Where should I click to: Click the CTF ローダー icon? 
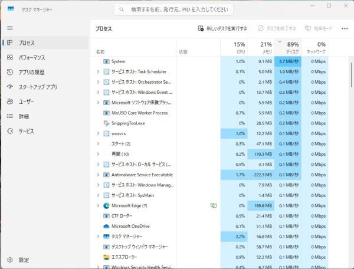coord(106,216)
